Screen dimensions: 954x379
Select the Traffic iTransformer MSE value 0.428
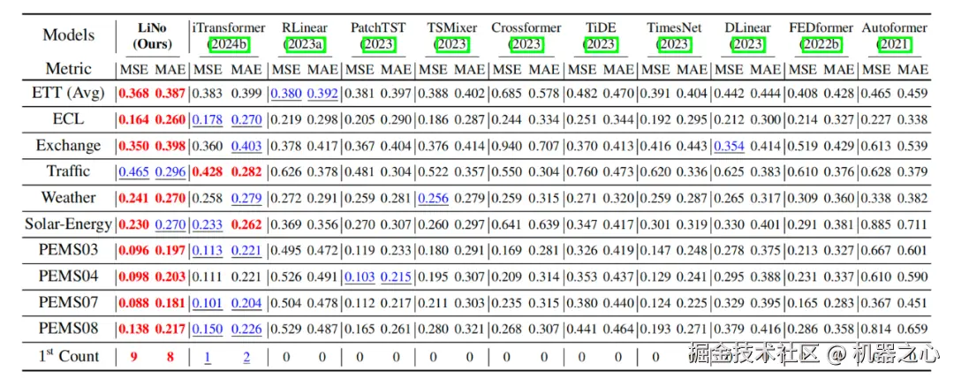pos(208,171)
